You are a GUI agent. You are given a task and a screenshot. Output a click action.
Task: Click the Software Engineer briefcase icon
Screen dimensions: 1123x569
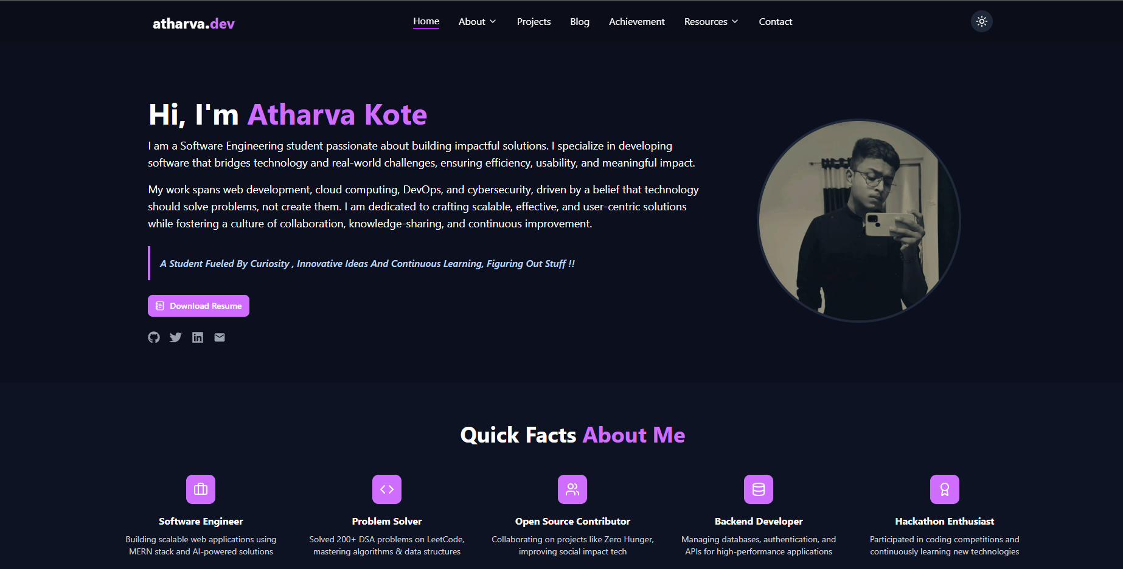pyautogui.click(x=201, y=489)
